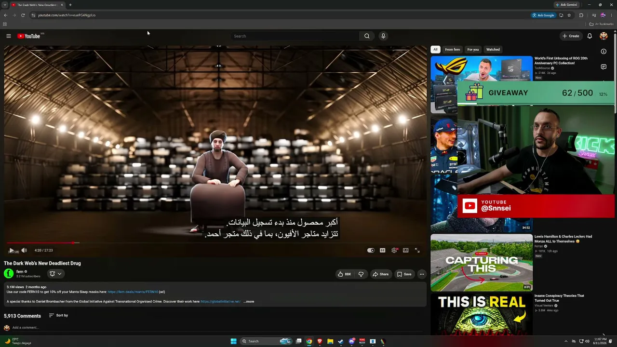
Task: Select the Watched filter chip
Action: [493, 50]
